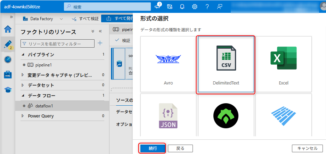
Task: Click the キャンセル button
Action: point(307,148)
